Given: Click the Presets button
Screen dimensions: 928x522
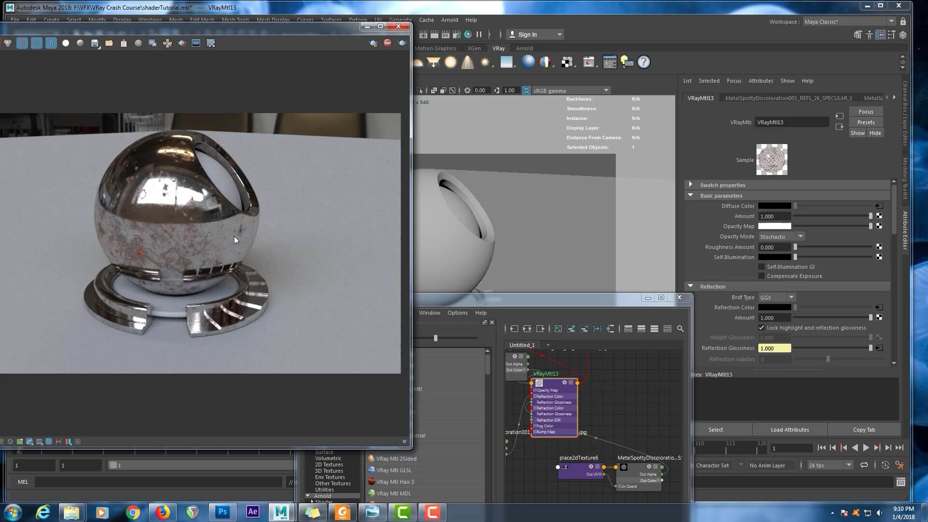Looking at the screenshot, I should (x=866, y=122).
